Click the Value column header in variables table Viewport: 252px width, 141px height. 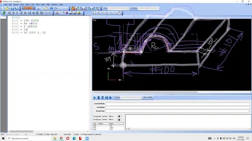point(116,124)
